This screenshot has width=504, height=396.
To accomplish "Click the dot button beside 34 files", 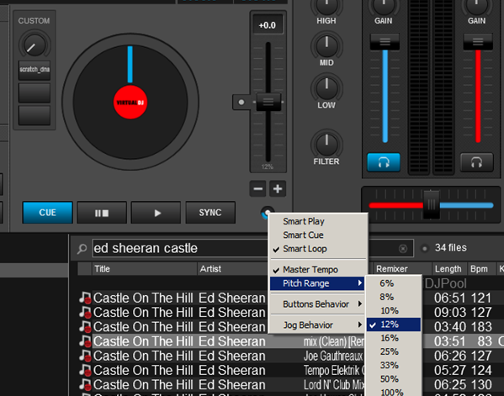I will coord(425,248).
